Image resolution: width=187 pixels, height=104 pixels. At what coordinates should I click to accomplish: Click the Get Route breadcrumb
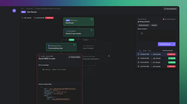pos(29,9)
